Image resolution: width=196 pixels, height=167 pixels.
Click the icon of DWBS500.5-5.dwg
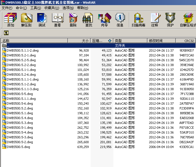tap(4, 94)
